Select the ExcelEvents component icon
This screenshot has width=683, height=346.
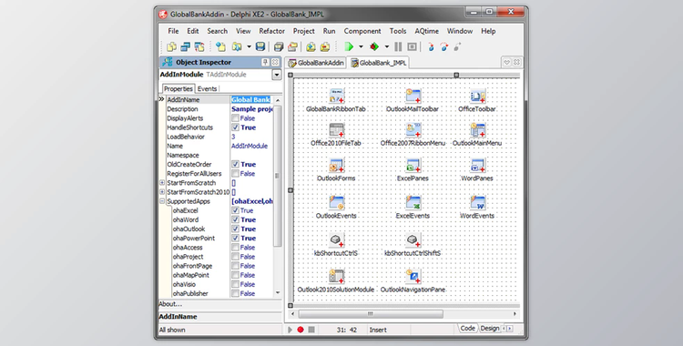tap(413, 203)
